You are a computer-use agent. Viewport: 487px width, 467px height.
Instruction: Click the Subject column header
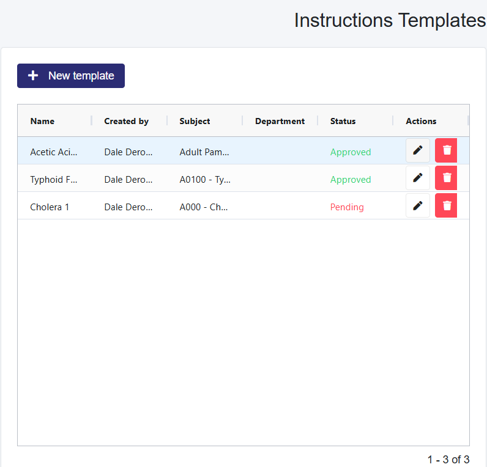point(195,121)
